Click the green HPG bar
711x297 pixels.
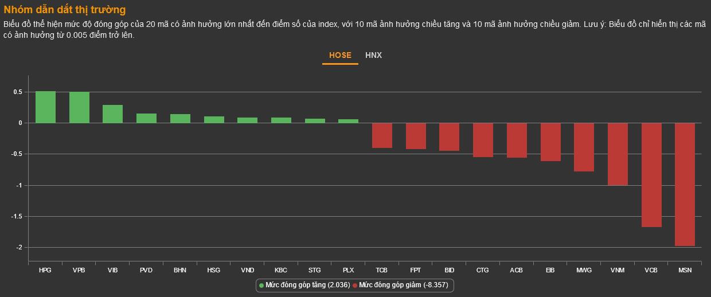tap(45, 107)
